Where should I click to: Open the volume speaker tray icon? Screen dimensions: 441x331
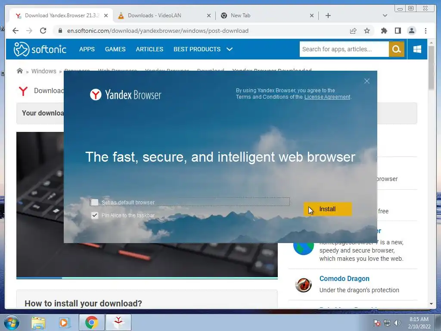coord(398,323)
